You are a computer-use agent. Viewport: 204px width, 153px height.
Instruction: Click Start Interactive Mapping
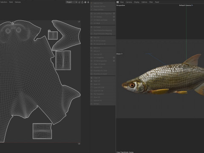pyautogui.click(x=103, y=30)
